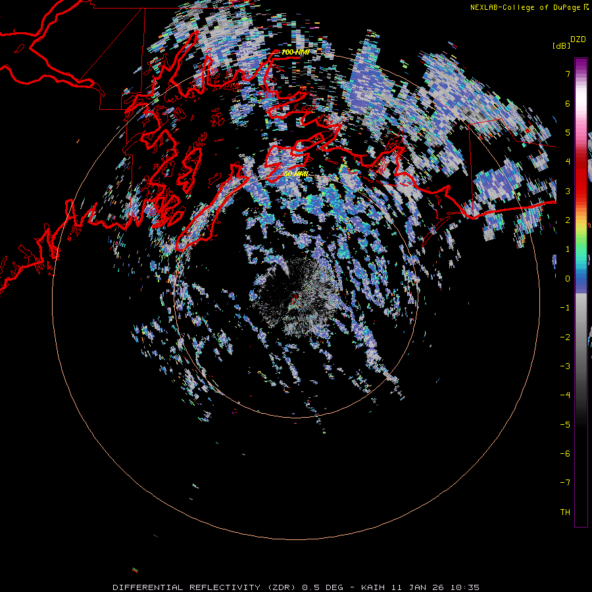Click the DZD product label
The height and width of the screenshot is (592, 592).
(578, 39)
